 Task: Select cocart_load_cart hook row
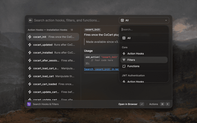pyautogui.click(x=53, y=76)
